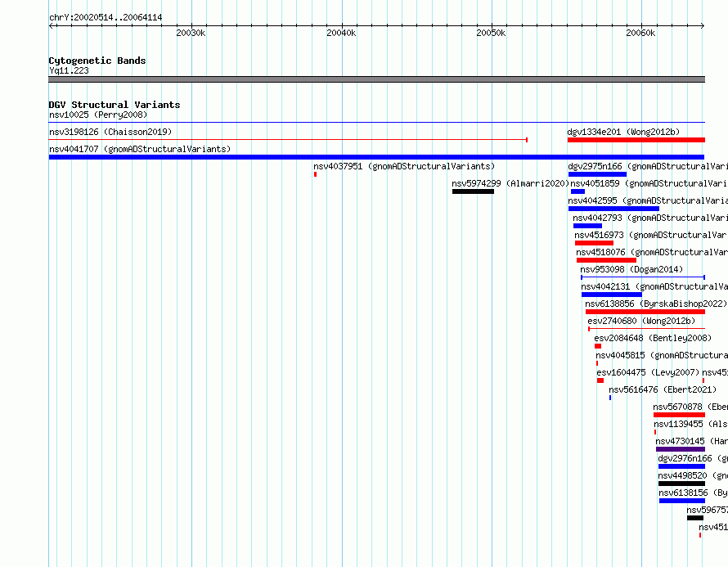
Task: Click the small red nsv4037951 marker
Action: pyautogui.click(x=315, y=174)
